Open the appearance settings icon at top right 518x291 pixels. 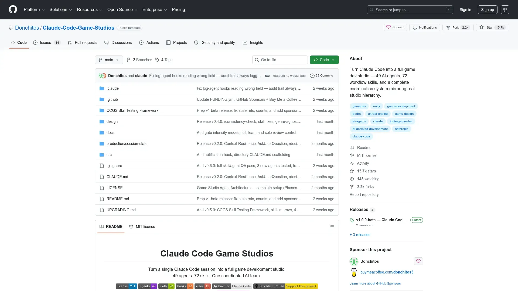coord(505,10)
